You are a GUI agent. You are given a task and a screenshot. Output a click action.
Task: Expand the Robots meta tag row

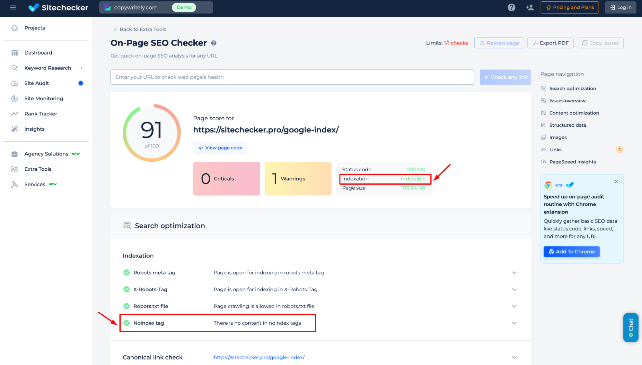tap(514, 273)
